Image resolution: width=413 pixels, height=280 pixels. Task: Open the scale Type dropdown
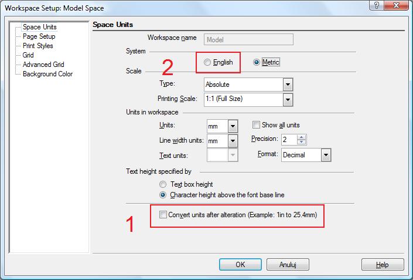(288, 85)
